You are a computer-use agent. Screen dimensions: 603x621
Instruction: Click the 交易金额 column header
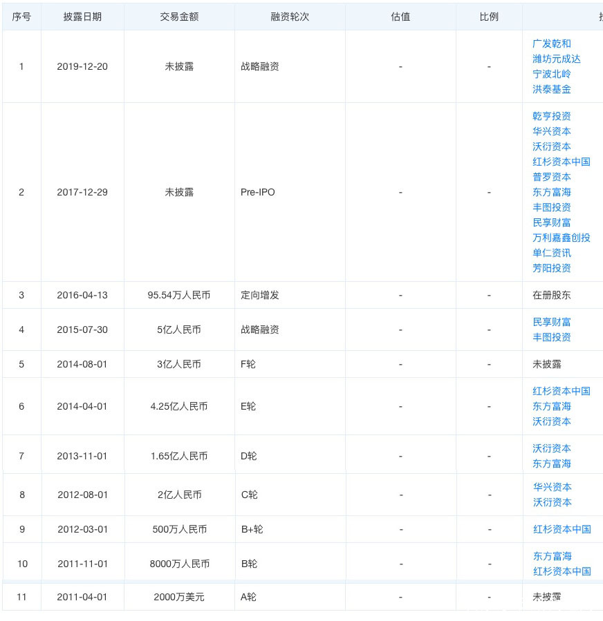pyautogui.click(x=179, y=17)
